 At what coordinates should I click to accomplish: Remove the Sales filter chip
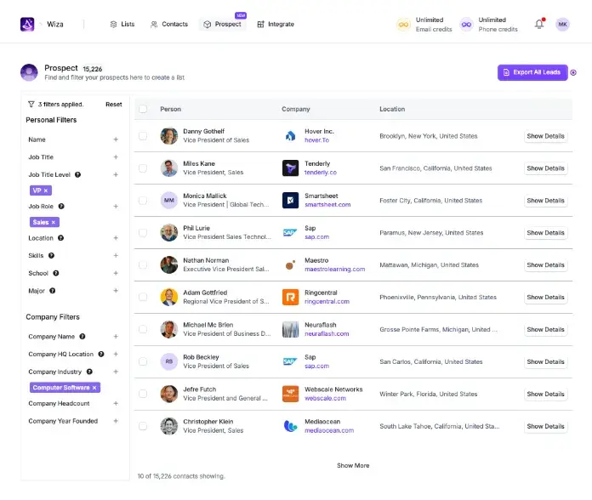54,222
